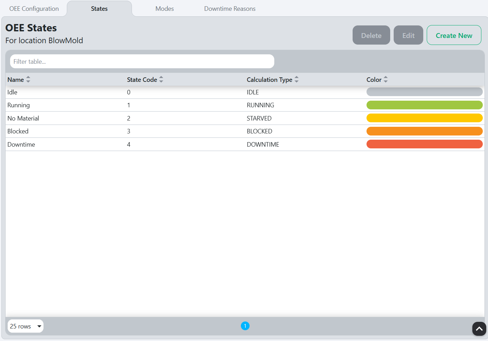Image resolution: width=488 pixels, height=341 pixels.
Task: Click state code 2 cell
Action: (x=129, y=118)
